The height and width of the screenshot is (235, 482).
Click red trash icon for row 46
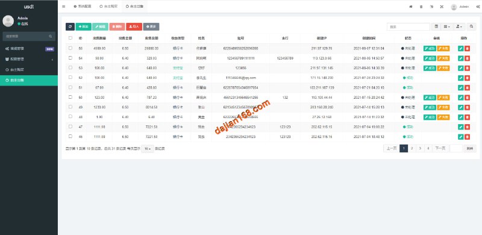pos(468,137)
